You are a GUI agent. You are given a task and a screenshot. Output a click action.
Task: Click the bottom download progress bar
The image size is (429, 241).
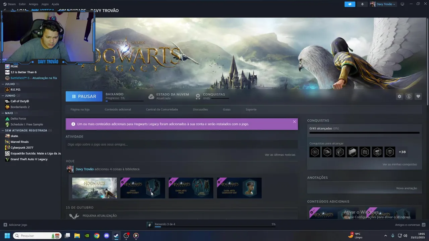214,227
